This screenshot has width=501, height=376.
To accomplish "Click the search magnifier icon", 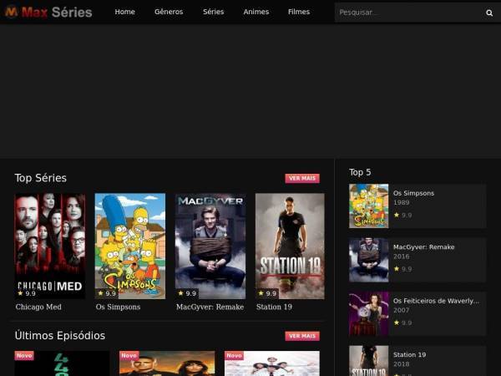I will click(x=489, y=13).
